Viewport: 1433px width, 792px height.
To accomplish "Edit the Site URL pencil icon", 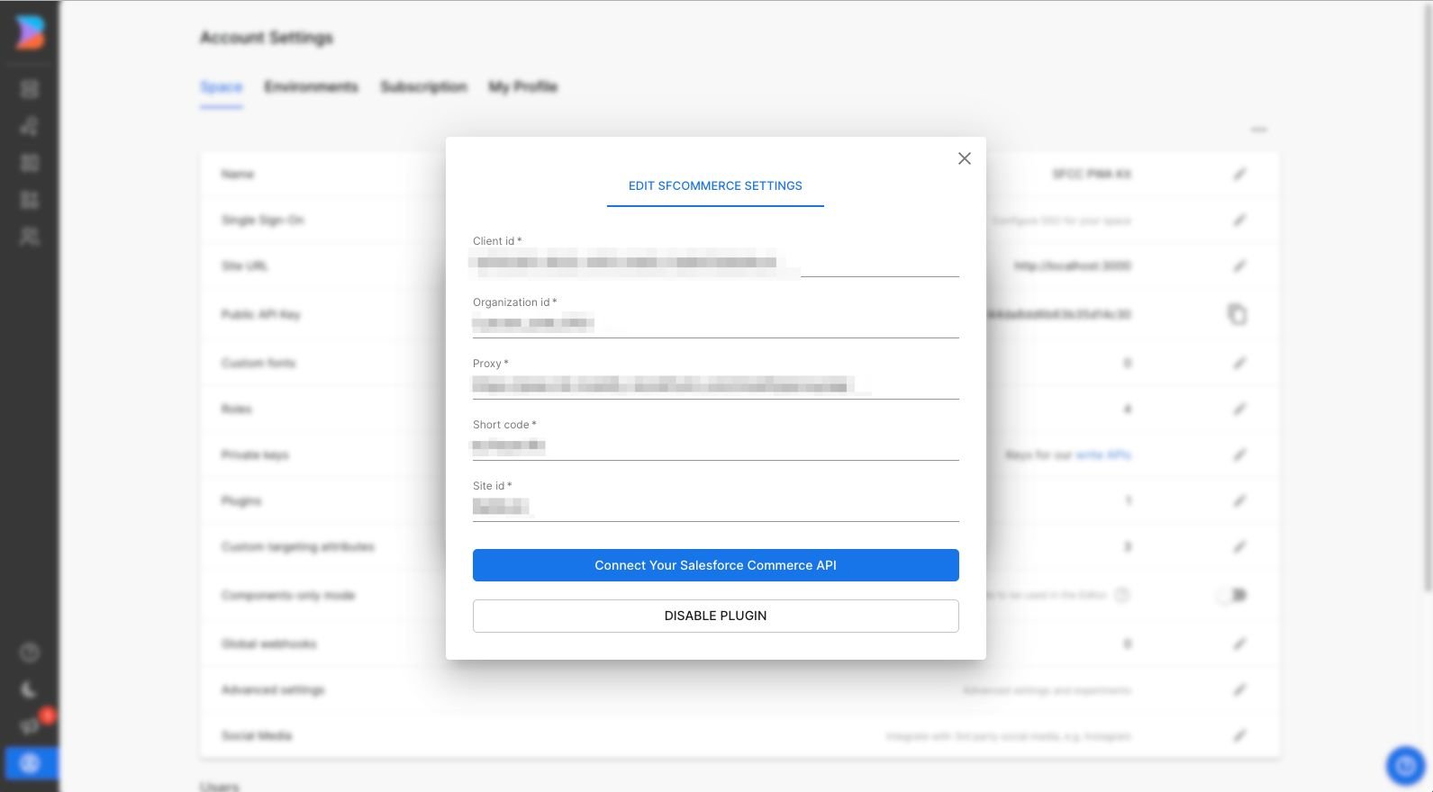I will coord(1240,265).
